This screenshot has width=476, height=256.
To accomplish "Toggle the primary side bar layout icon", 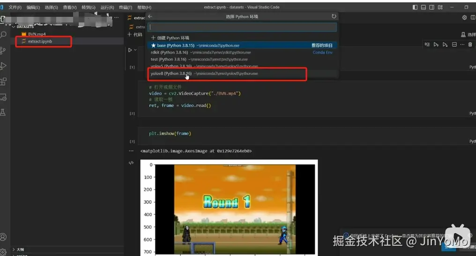I will pyautogui.click(x=415, y=7).
